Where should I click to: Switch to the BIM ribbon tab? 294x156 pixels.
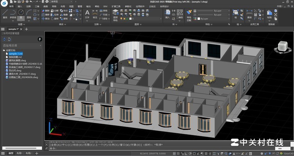click(x=104, y=6)
